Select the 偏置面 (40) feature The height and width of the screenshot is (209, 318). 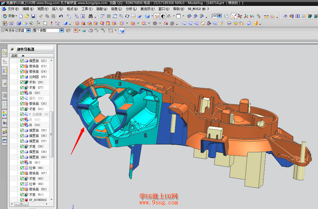pos(38,157)
